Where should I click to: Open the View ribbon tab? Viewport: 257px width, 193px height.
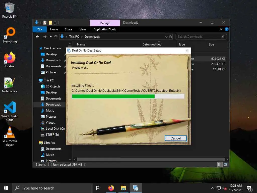[x=83, y=29]
